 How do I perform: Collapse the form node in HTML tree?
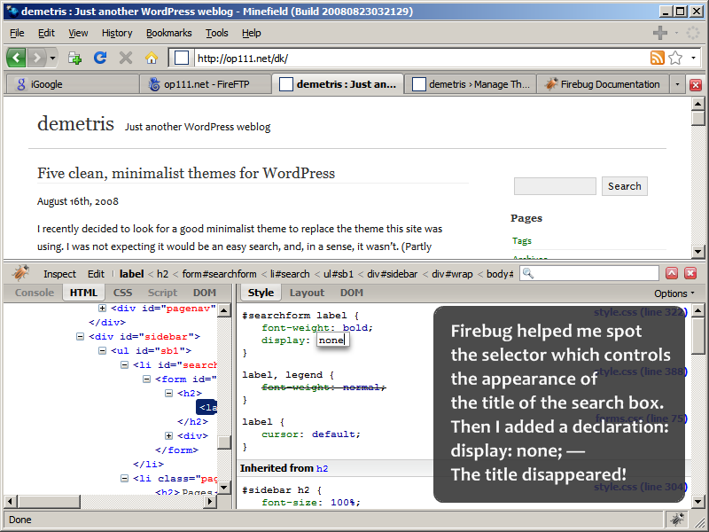(146, 379)
